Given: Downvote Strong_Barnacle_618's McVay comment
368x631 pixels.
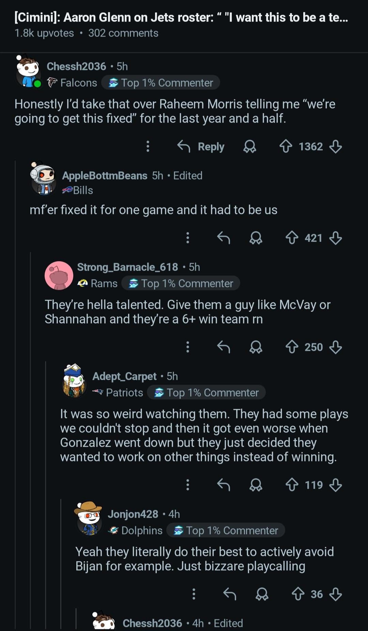Looking at the screenshot, I should pyautogui.click(x=336, y=347).
